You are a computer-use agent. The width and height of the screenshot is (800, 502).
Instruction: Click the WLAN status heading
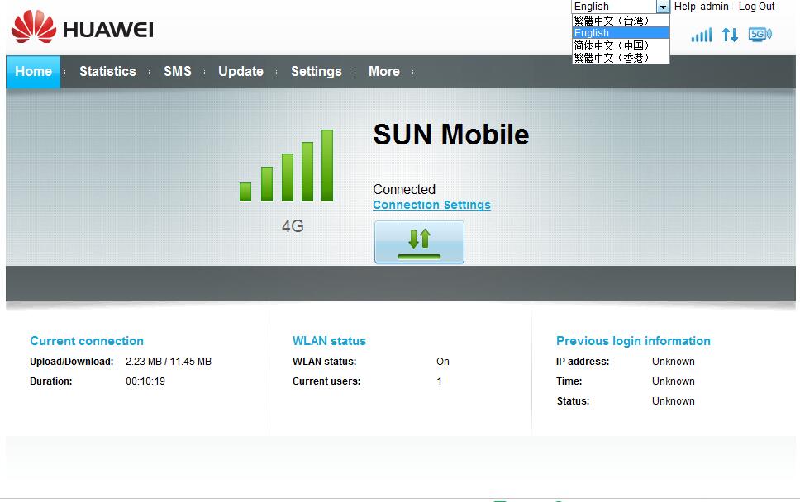(x=329, y=341)
